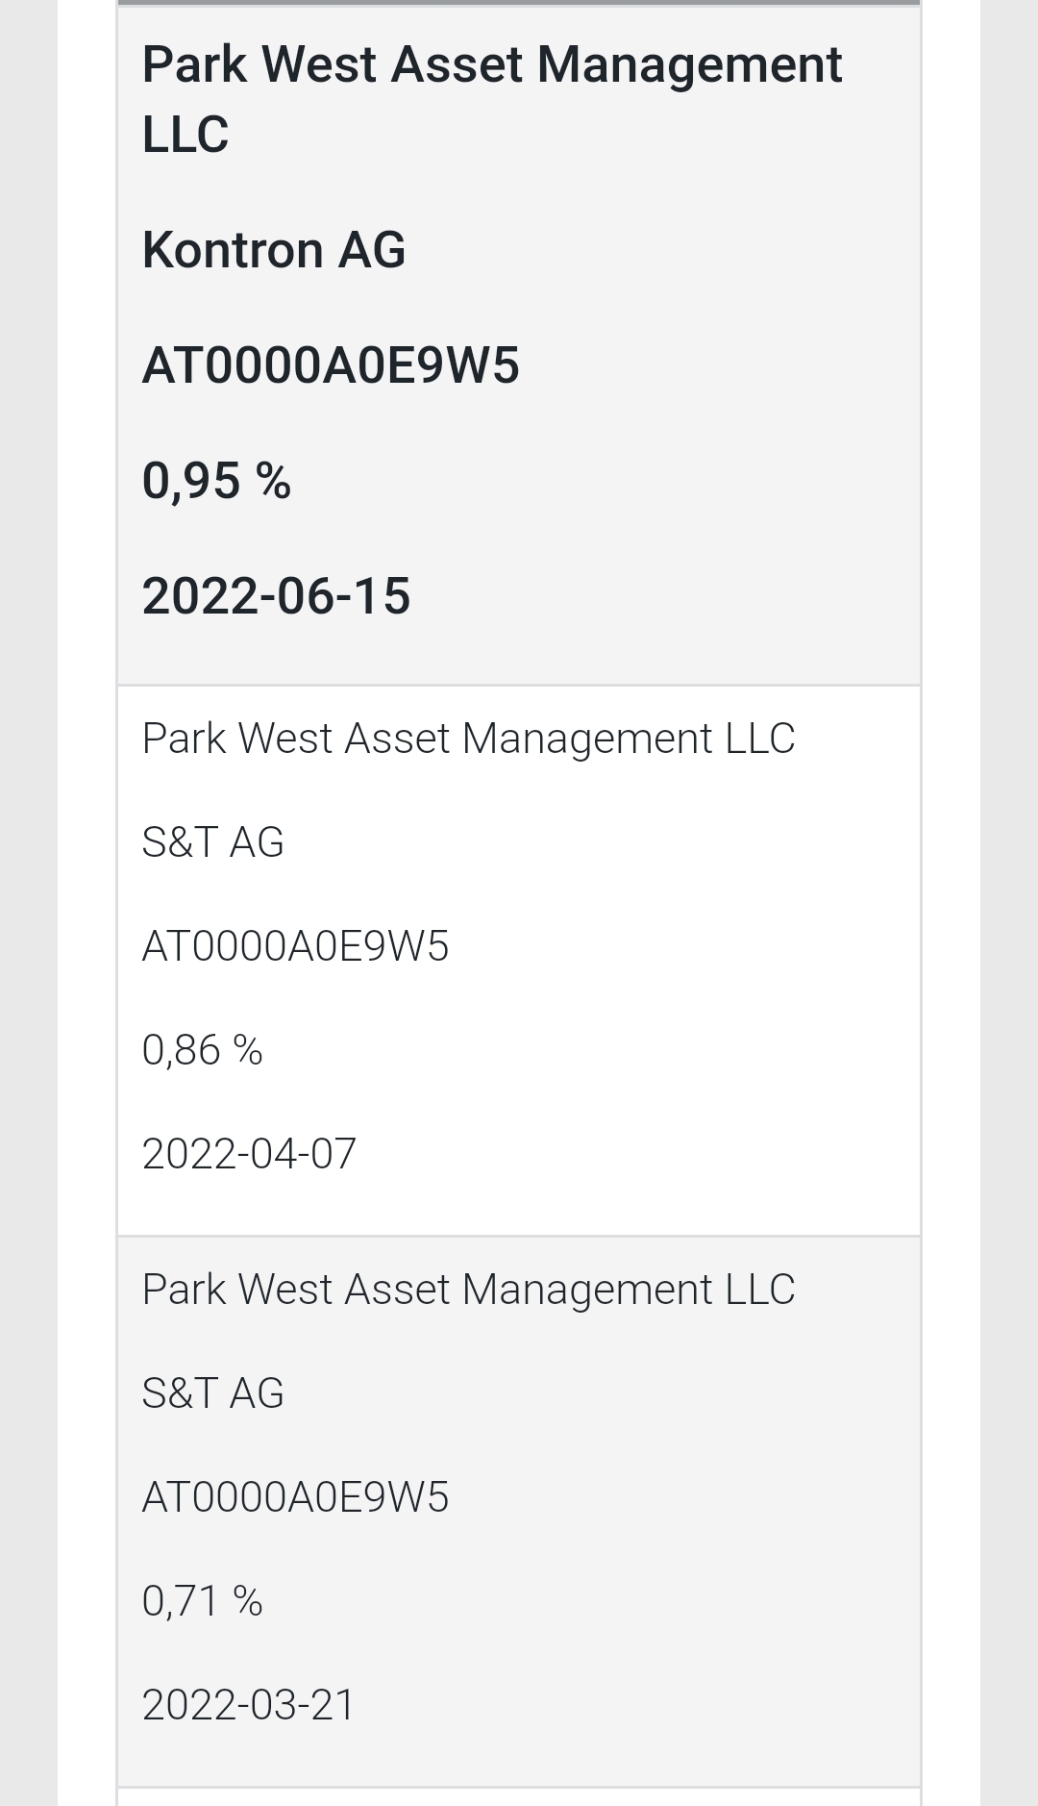Select the bold date 2022-06-15
1038x1806 pixels.
point(276,596)
